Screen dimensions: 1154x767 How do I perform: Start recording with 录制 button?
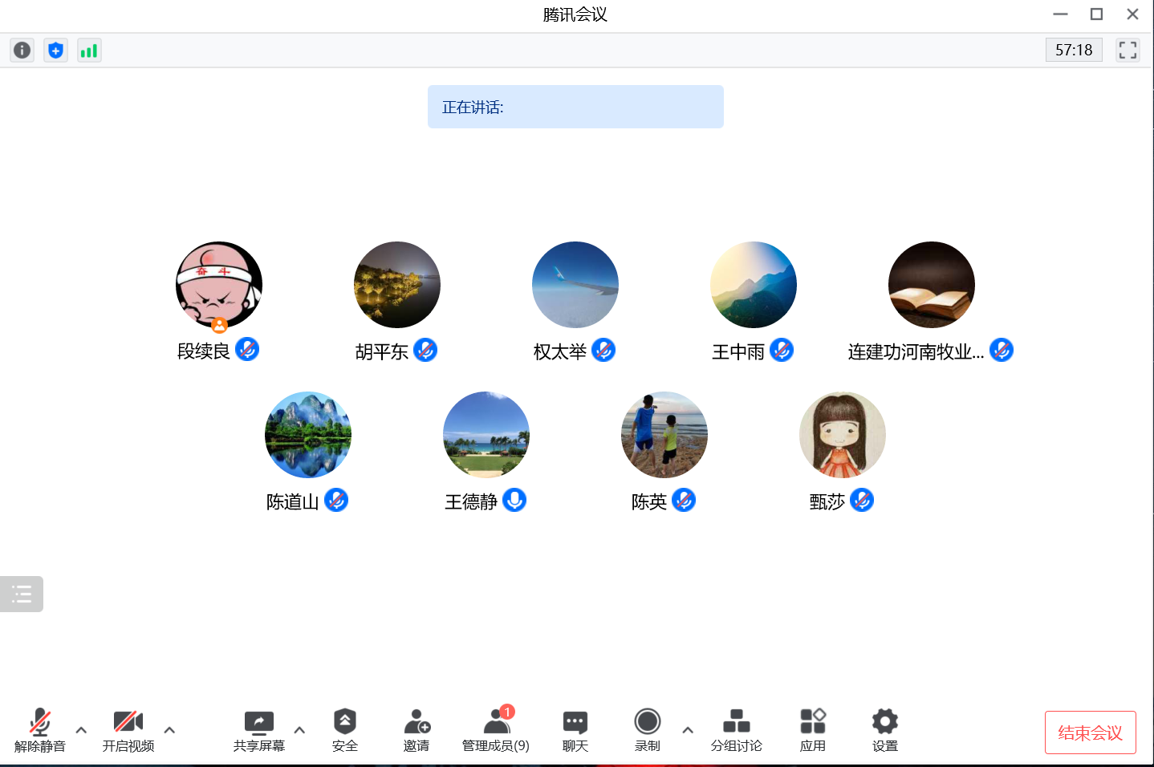(647, 729)
